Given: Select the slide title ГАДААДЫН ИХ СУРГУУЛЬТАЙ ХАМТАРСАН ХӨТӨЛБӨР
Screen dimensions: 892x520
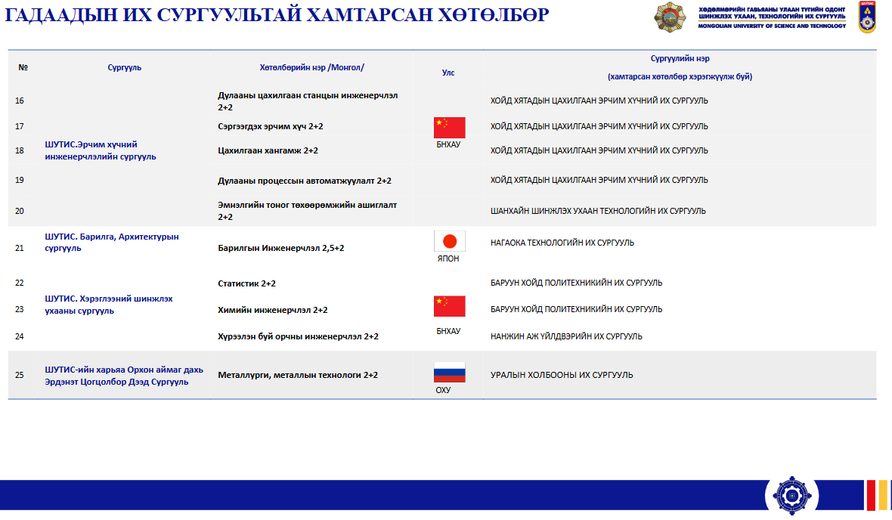Looking at the screenshot, I should (x=277, y=15).
